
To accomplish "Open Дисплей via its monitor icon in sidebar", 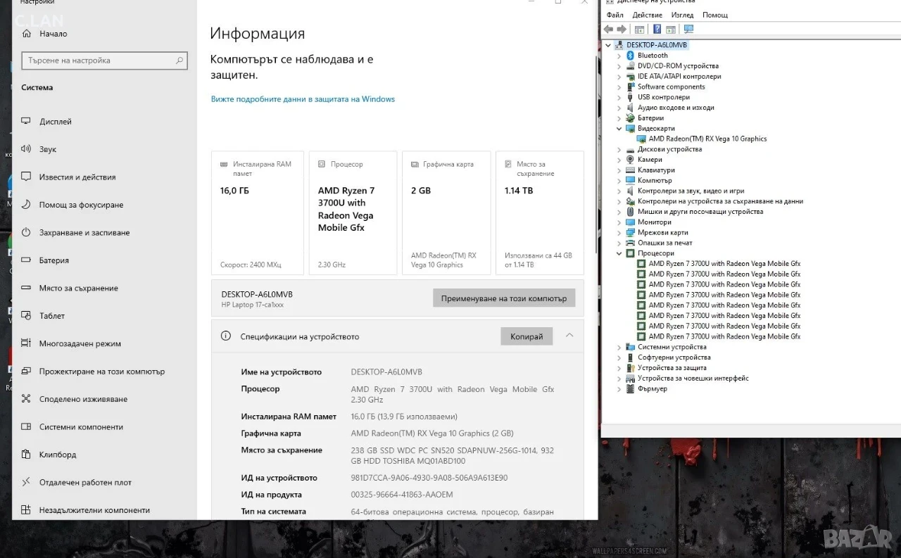I will [26, 121].
